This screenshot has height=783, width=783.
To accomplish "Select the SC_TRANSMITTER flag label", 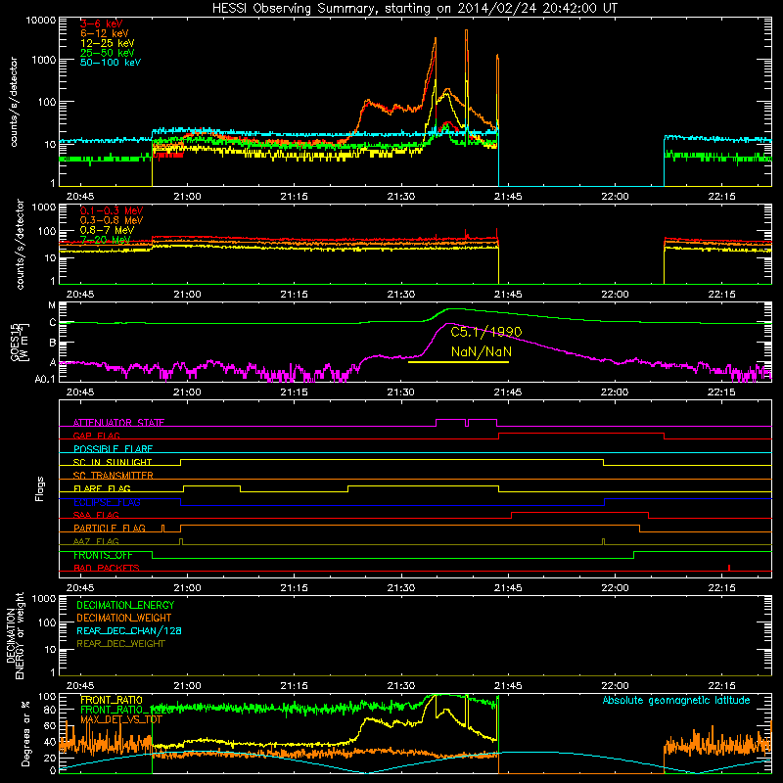I will (114, 476).
